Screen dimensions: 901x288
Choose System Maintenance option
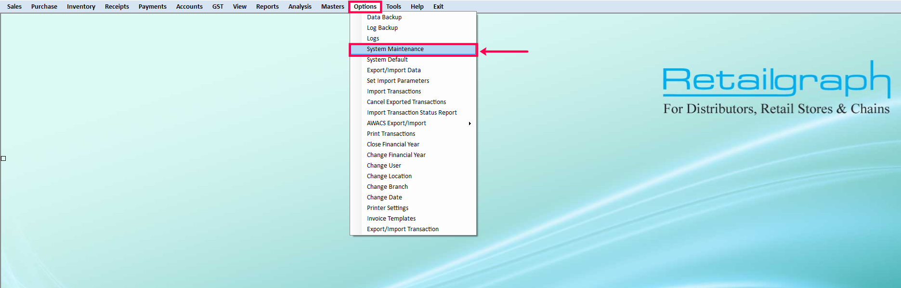(413, 49)
